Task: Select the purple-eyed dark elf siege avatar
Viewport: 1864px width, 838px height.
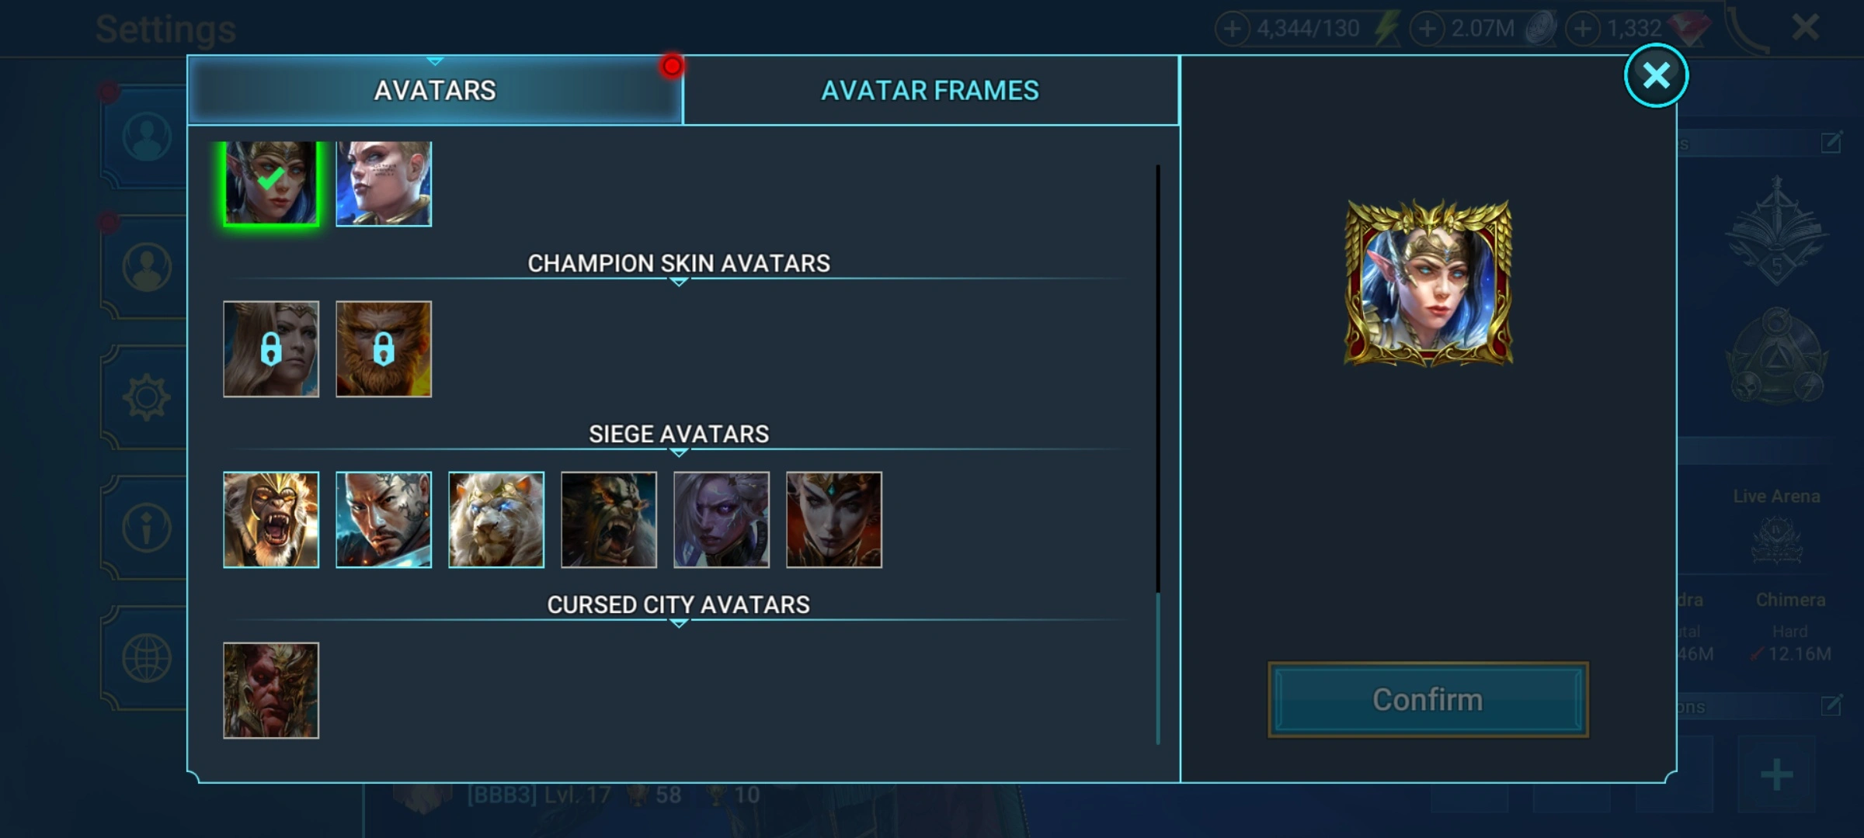Action: (722, 520)
